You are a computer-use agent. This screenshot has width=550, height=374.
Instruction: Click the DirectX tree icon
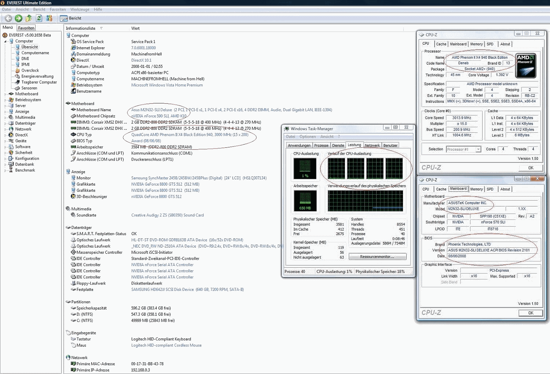[11, 135]
